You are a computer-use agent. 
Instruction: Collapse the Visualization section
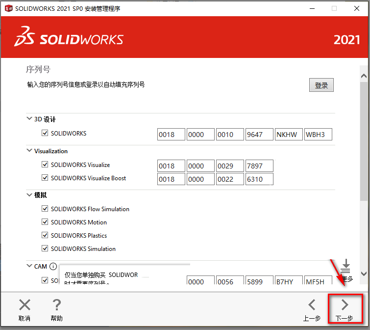[29, 151]
